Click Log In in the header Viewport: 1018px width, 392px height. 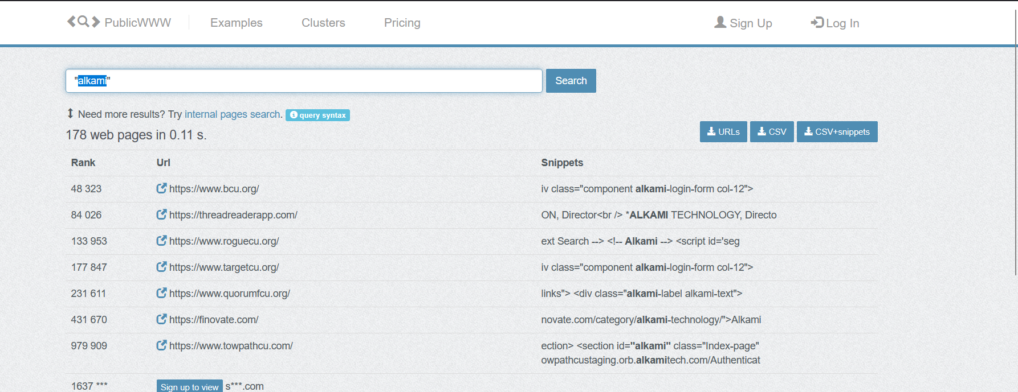point(835,23)
